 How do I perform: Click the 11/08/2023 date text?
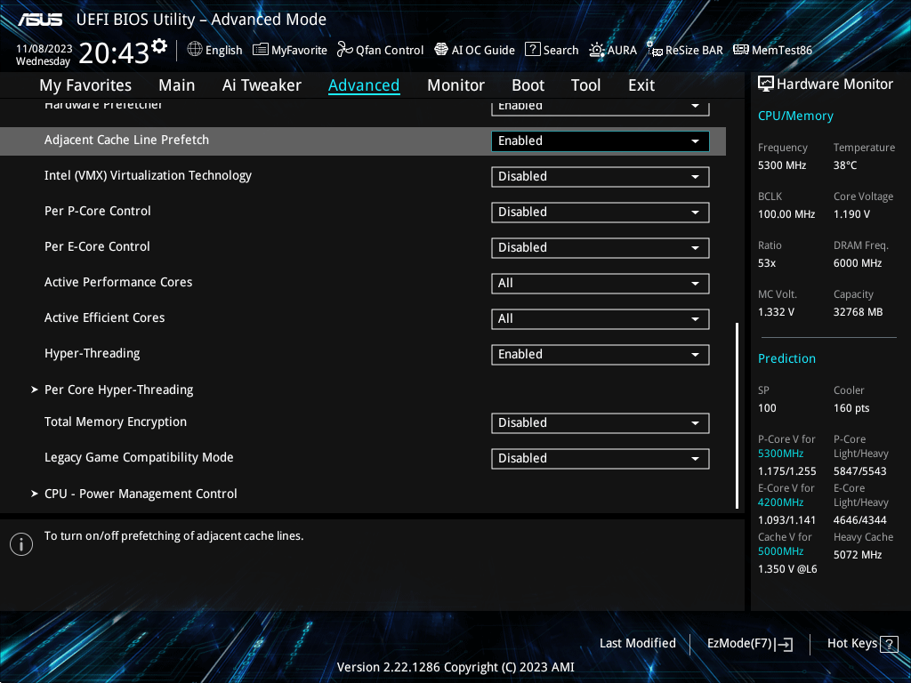point(44,48)
